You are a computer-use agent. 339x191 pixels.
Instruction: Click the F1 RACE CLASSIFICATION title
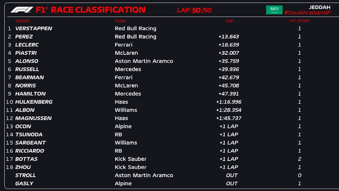91,10
